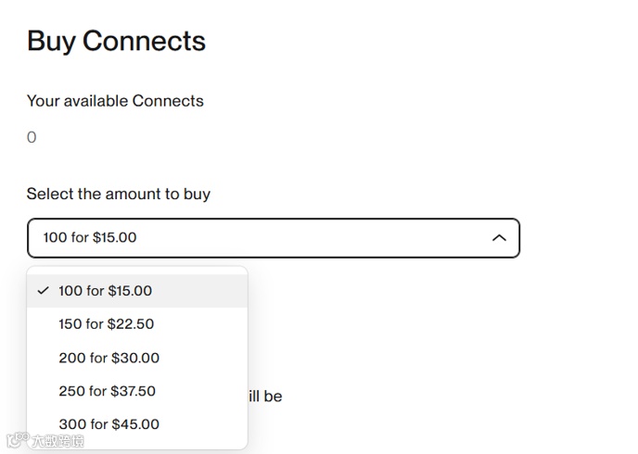Screen dimensions: 638x454
Task: Select the 300 for $45.00 option
Action: [x=108, y=424]
